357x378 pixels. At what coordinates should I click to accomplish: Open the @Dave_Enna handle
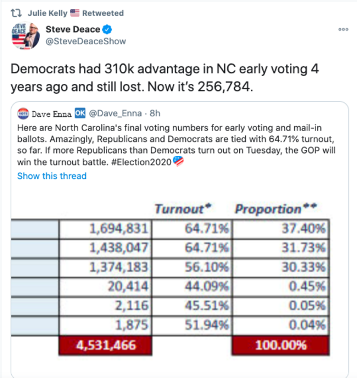(x=115, y=113)
